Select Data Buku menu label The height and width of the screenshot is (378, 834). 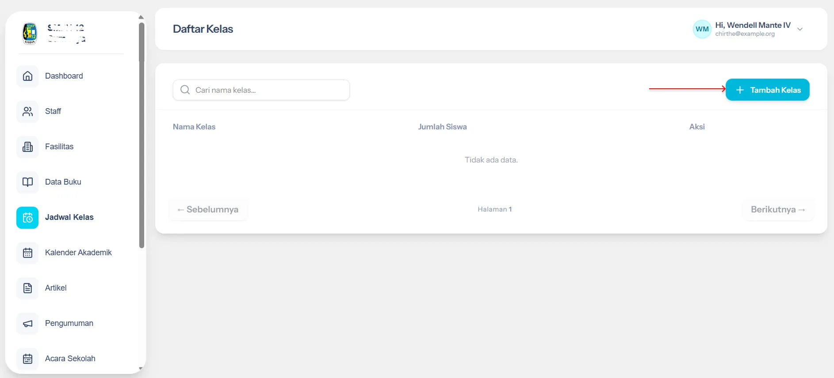pos(63,182)
